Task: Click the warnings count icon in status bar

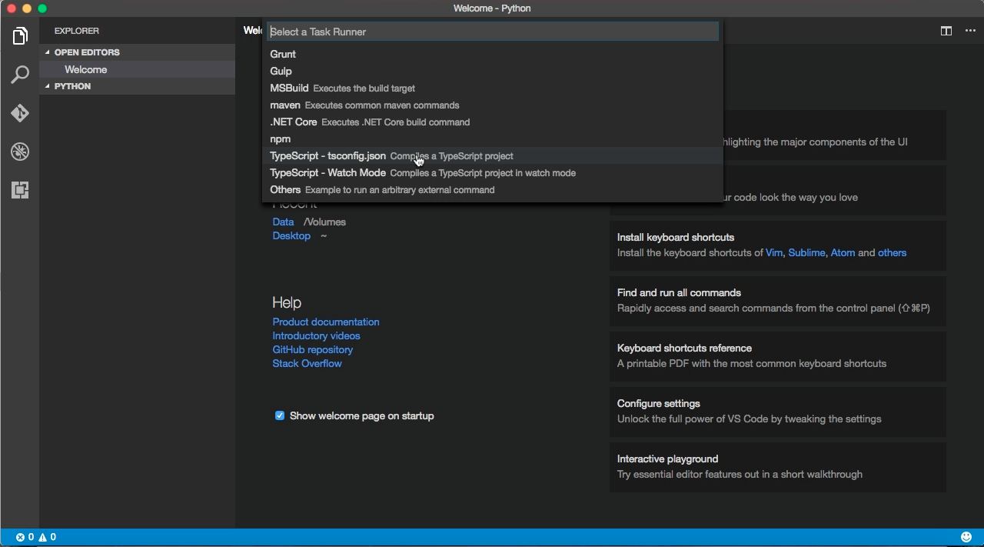Action: tap(43, 537)
